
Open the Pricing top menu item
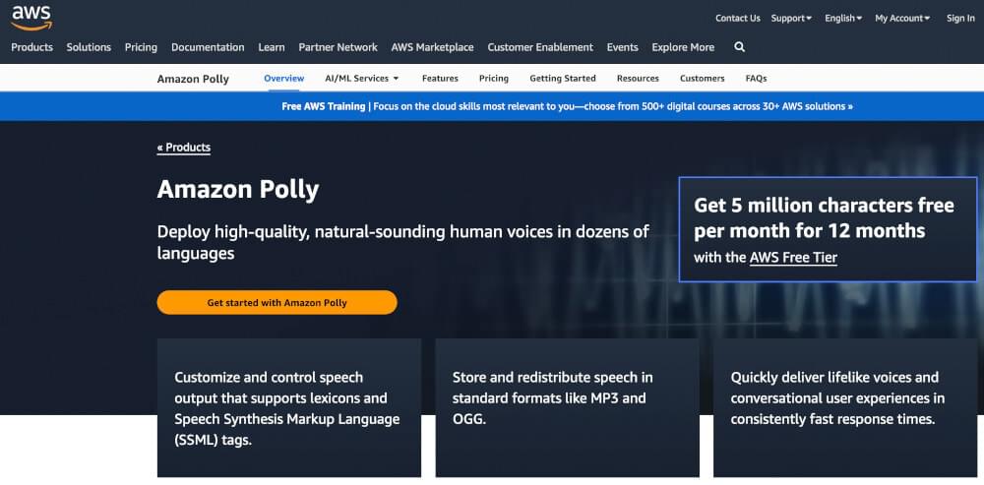(x=141, y=47)
